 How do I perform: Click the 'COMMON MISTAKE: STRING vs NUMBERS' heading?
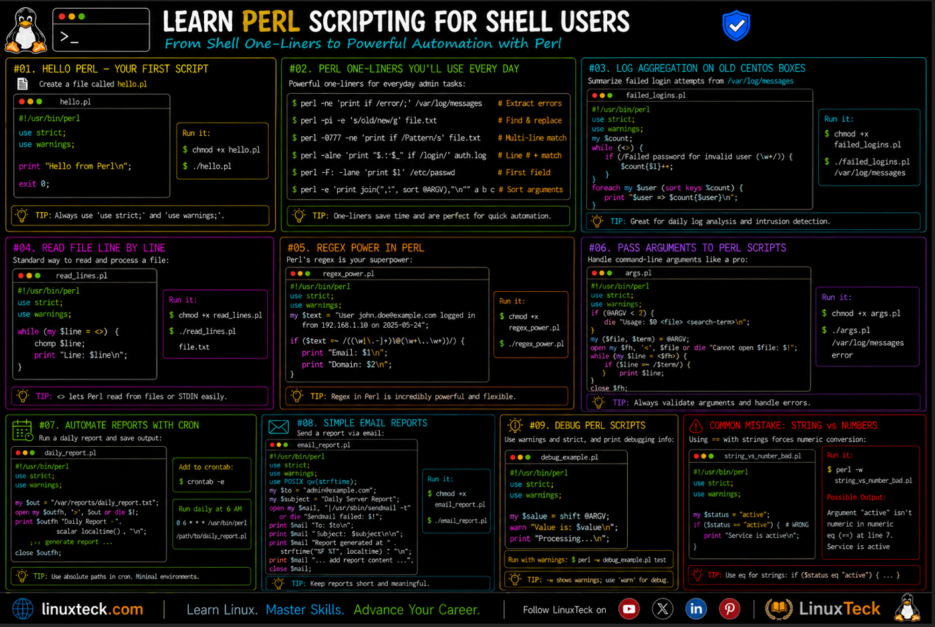[793, 426]
